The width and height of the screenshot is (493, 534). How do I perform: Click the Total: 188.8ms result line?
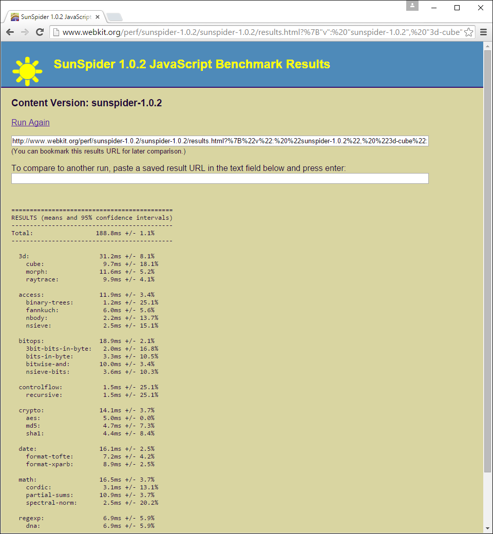[83, 233]
